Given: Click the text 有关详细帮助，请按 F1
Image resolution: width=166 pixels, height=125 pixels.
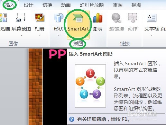Looking at the screenshot, I should point(104,119).
